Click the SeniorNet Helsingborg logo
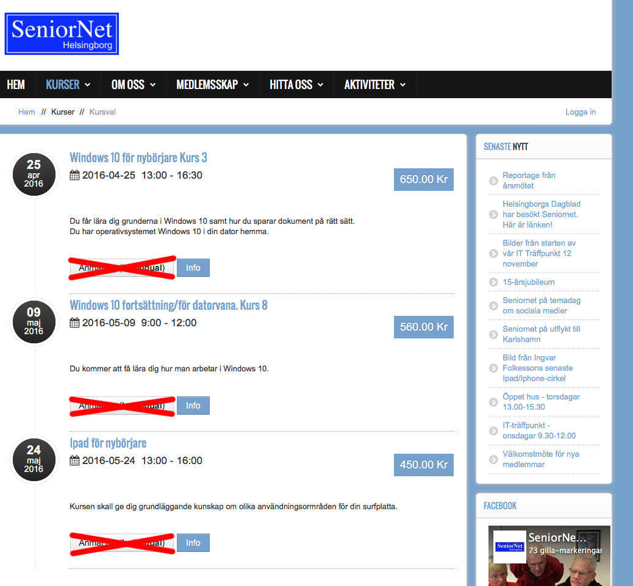This screenshot has height=586, width=633. click(x=62, y=34)
